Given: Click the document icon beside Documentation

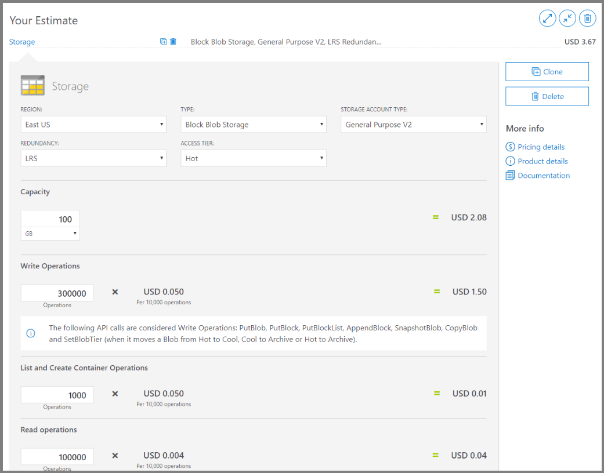Looking at the screenshot, I should (x=510, y=176).
